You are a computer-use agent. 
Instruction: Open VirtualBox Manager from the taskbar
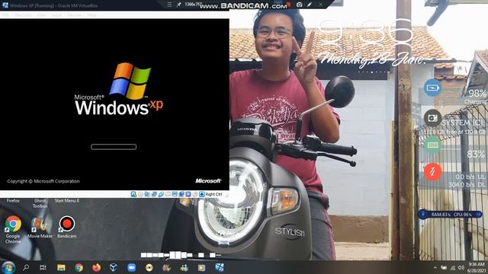click(114, 267)
